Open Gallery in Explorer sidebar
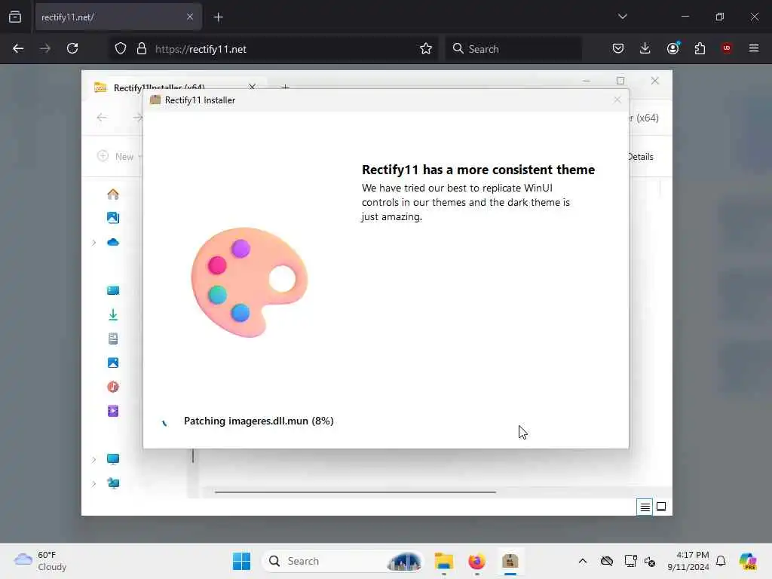 click(113, 218)
